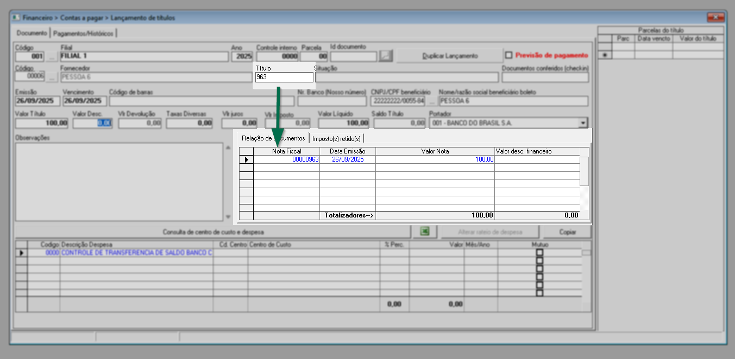
Task: Enable Previsão de pagamento checkbox
Action: click(508, 55)
